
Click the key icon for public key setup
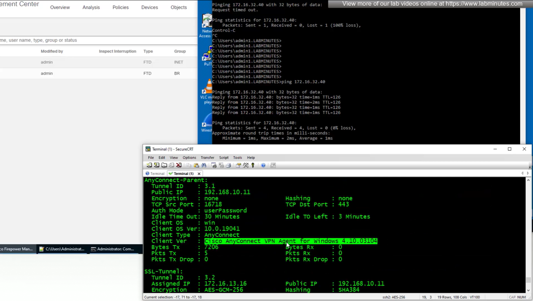(x=253, y=165)
